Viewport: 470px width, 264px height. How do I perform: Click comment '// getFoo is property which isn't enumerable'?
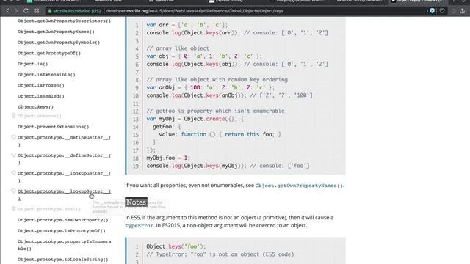tap(215, 111)
